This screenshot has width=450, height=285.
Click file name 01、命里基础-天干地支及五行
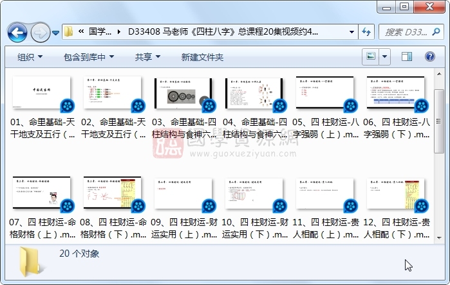pyautogui.click(x=42, y=128)
